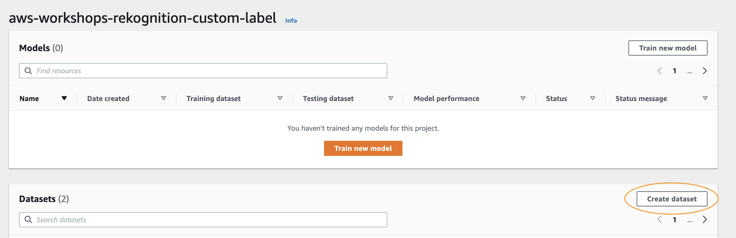Click the orange Train new model button
This screenshot has height=238, width=736.
(x=363, y=148)
